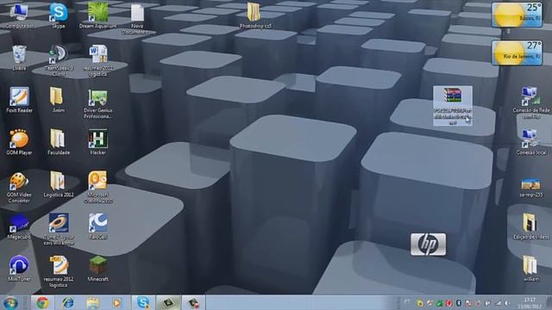The image size is (552, 310).
Task: Select the resumao 2012 logistica PDF file
Action: coord(59,271)
